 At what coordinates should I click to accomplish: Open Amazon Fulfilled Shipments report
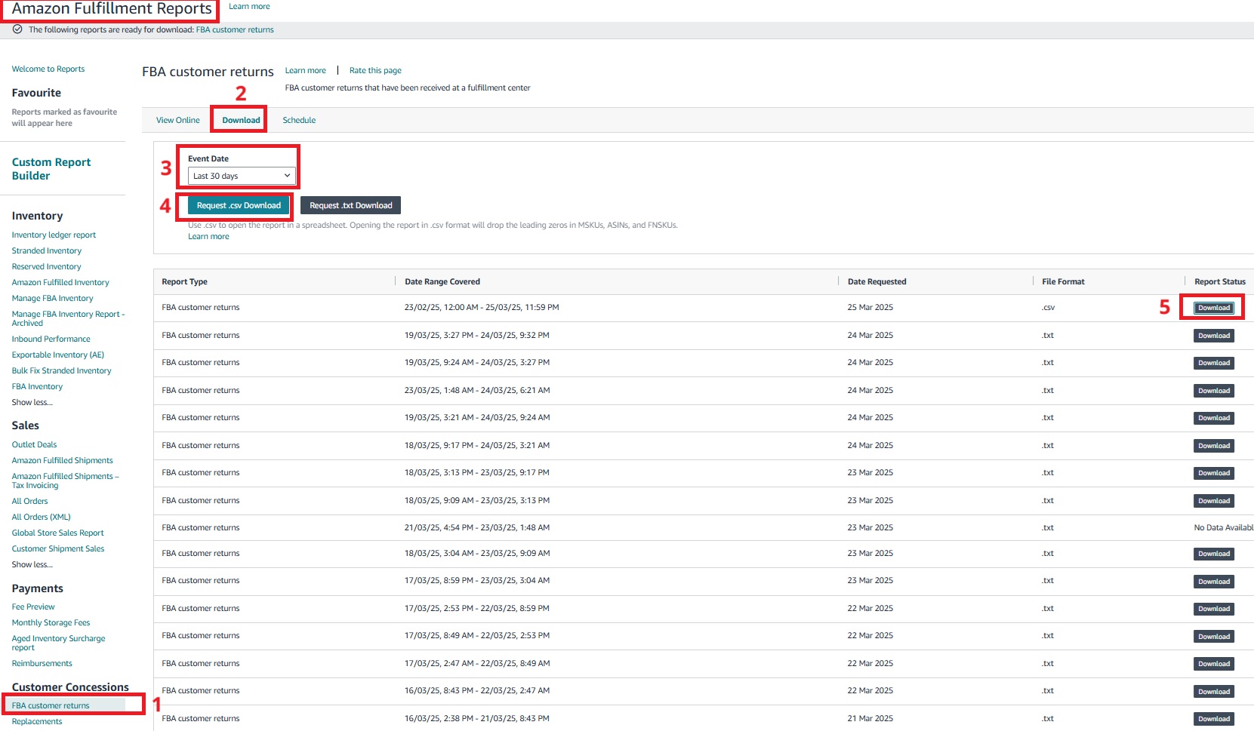pos(62,460)
